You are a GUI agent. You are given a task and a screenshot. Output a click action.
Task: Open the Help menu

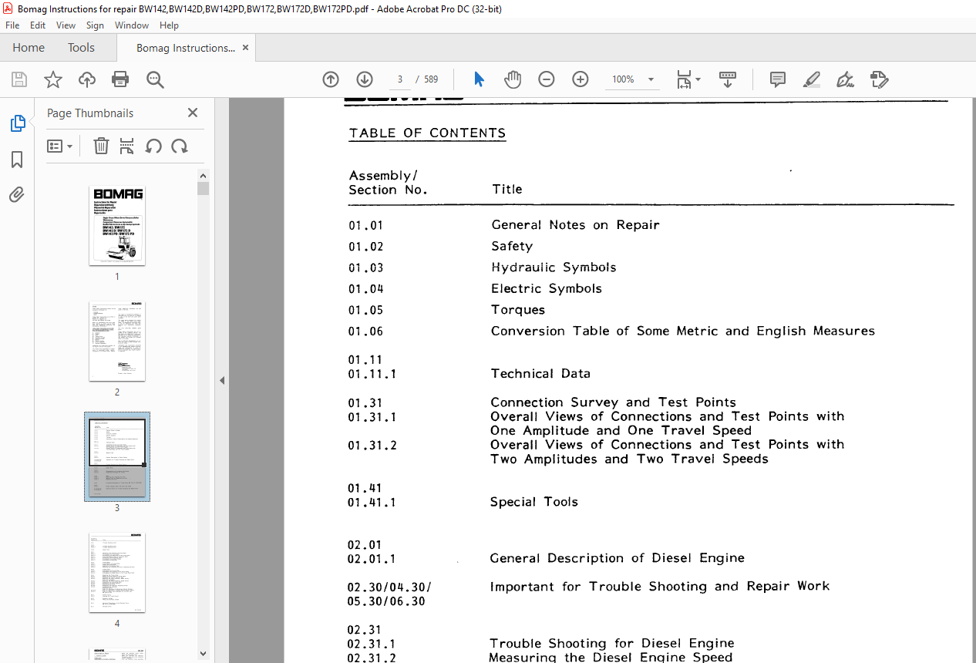pos(169,25)
